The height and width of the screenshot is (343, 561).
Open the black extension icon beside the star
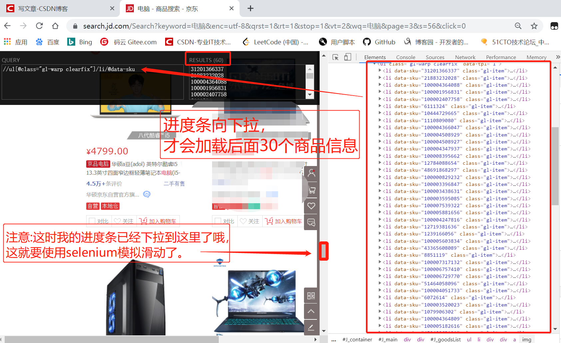(554, 26)
